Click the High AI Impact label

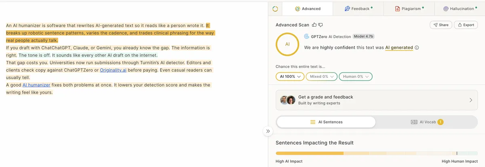point(289,161)
